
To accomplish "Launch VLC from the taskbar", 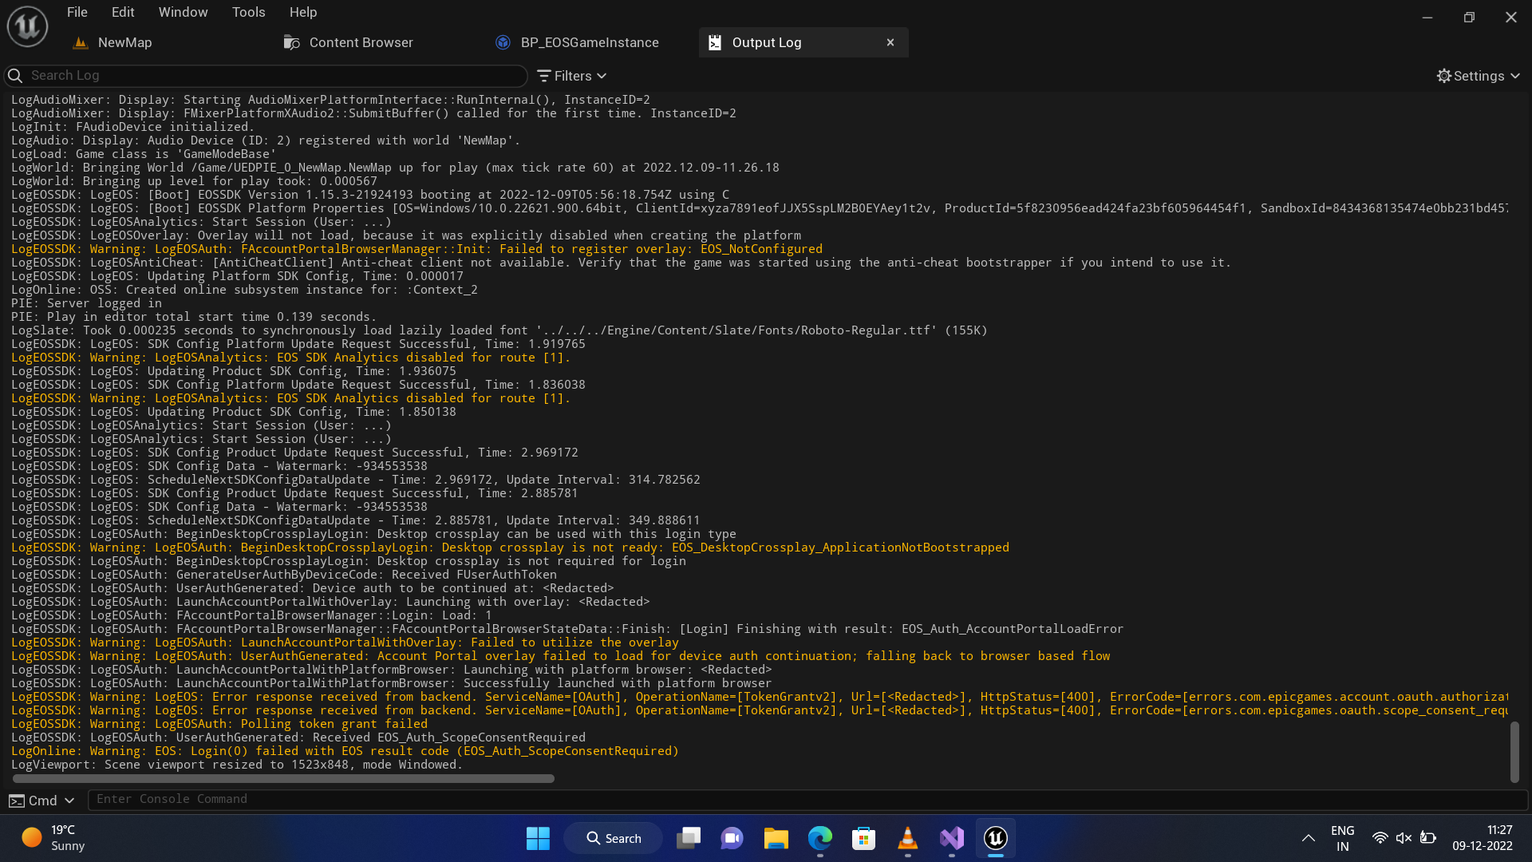I will [x=907, y=838].
